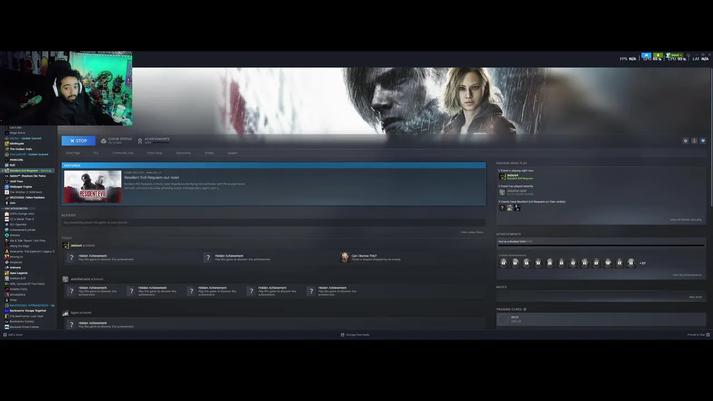This screenshot has height=401, width=713.
Task: Open the first locked achievement icon
Action: coord(504,263)
